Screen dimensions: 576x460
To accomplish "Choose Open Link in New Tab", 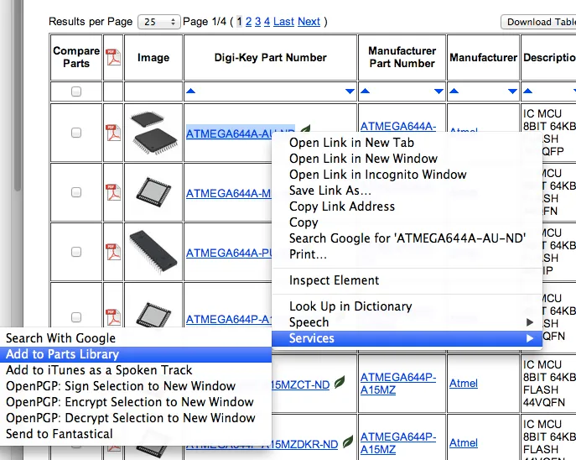I will coord(407,143).
